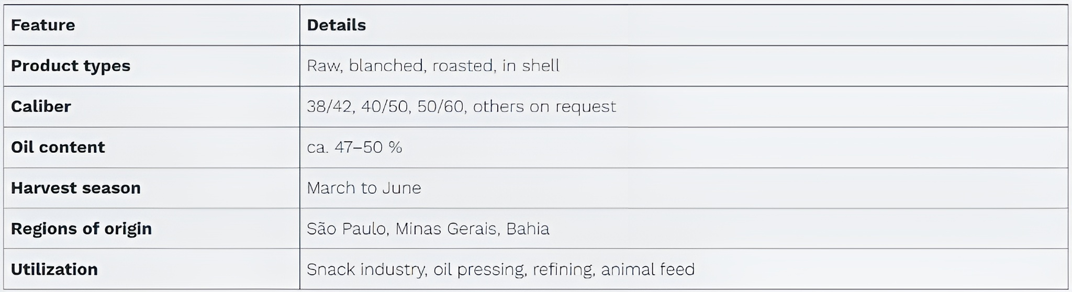The image size is (1072, 292).
Task: Click the 'Raw, blanched, roasted, in shell' cell
Action: (433, 66)
